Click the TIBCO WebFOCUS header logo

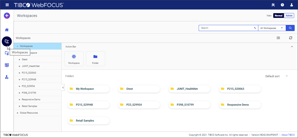pyautogui.click(x=39, y=5)
